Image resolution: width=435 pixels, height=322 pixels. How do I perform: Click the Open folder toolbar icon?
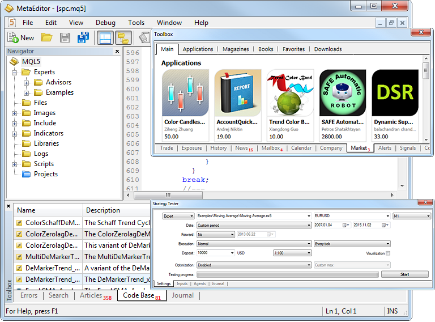pos(46,37)
